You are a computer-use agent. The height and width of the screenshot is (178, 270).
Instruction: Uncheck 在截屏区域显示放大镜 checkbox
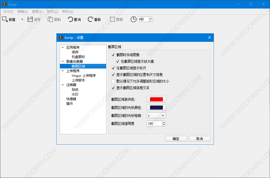[x=118, y=61]
